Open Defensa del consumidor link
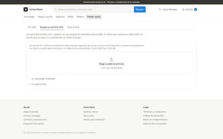Screen dimensions: 223x139 pyautogui.click(x=155, y=124)
